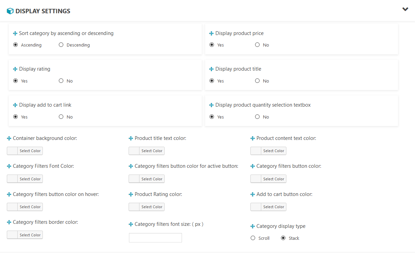Click Container background color swatch preview
The width and height of the screenshot is (415, 253).
[x=12, y=151]
